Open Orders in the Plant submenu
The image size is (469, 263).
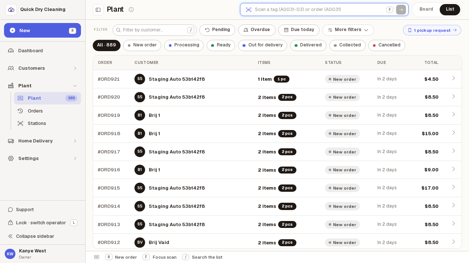pyautogui.click(x=47, y=111)
